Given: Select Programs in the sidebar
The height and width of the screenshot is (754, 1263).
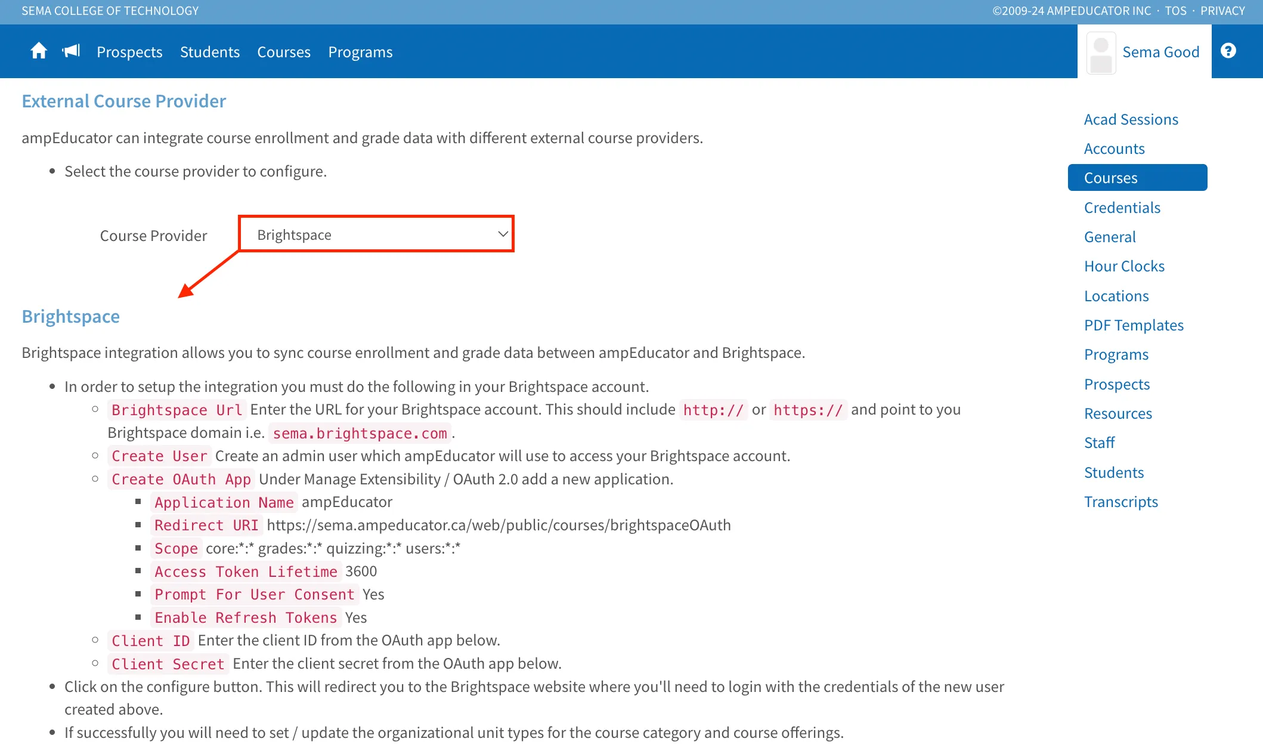Looking at the screenshot, I should [1116, 354].
